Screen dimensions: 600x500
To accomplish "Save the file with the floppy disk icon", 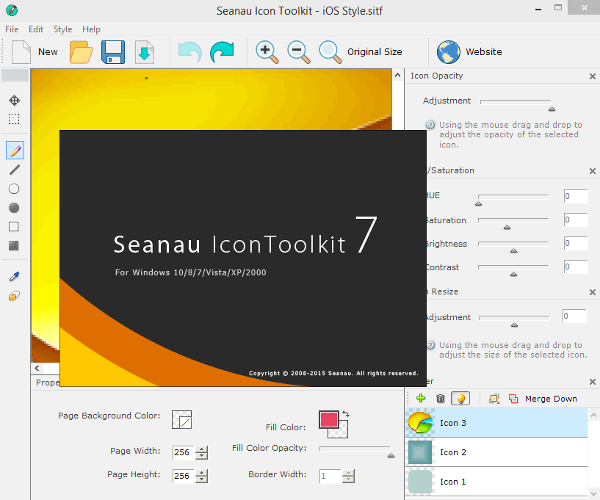I will click(x=113, y=51).
